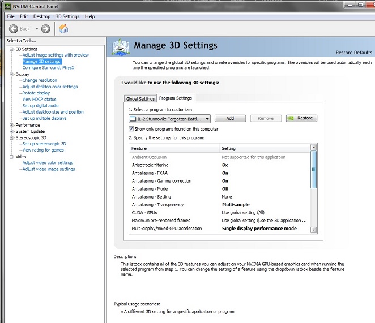Select the Antialiasing - Setting row
Image resolution: width=375 pixels, height=323 pixels.
coord(220,197)
